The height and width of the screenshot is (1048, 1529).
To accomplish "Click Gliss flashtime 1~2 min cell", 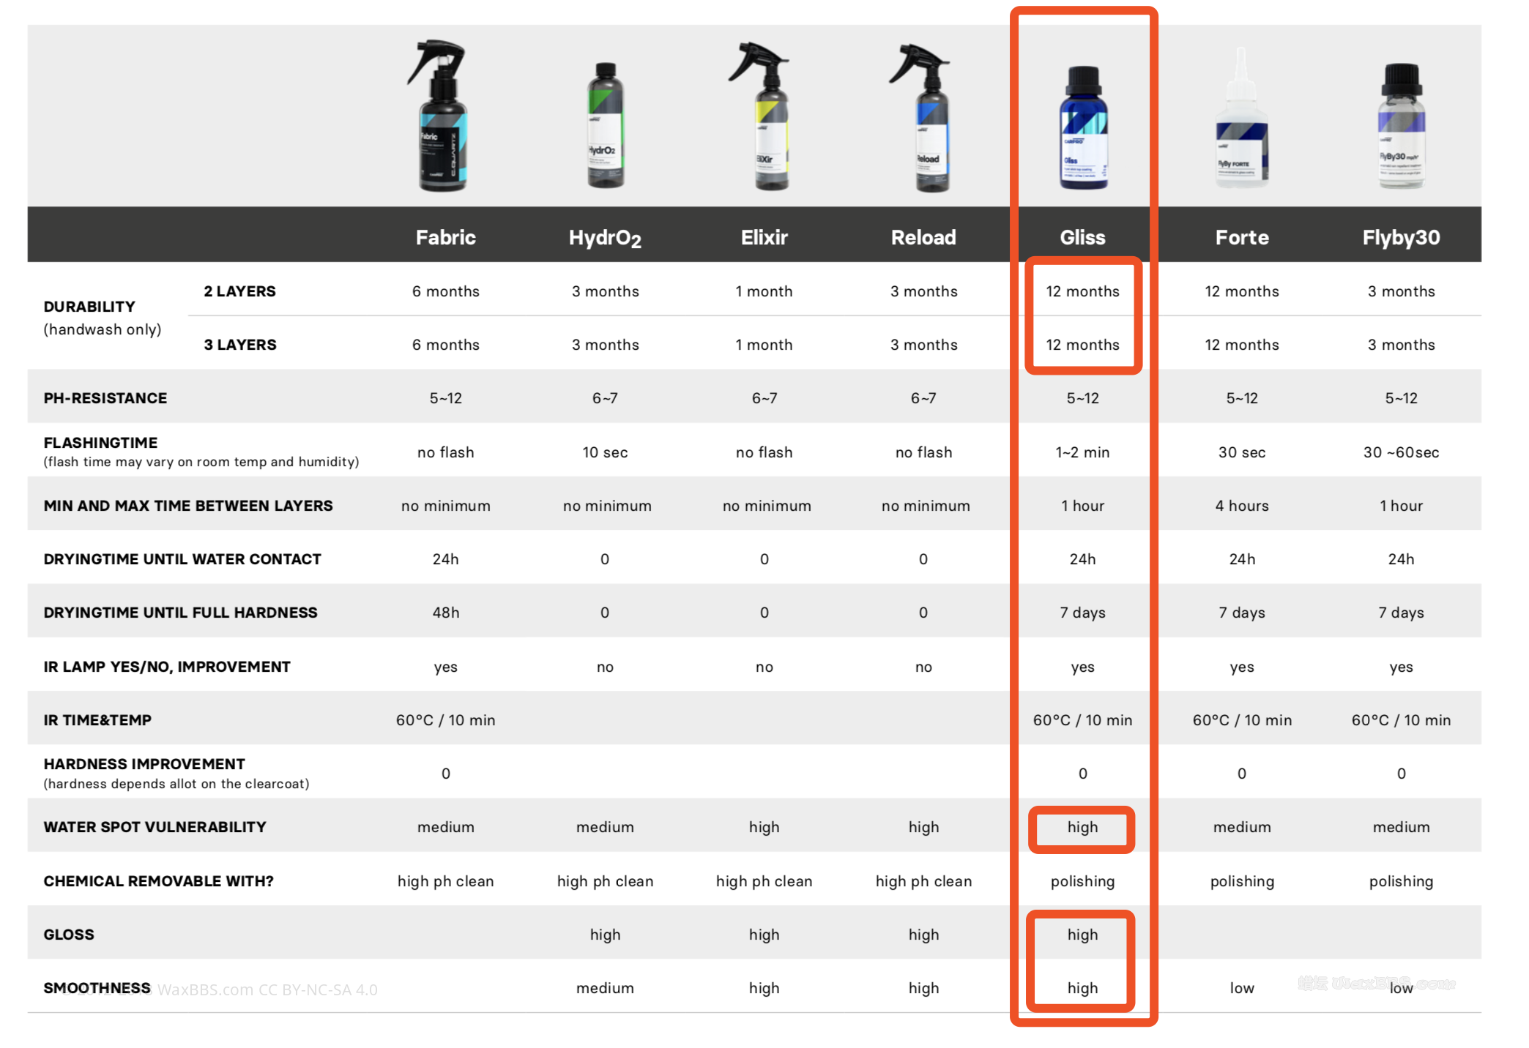I will pyautogui.click(x=1082, y=452).
